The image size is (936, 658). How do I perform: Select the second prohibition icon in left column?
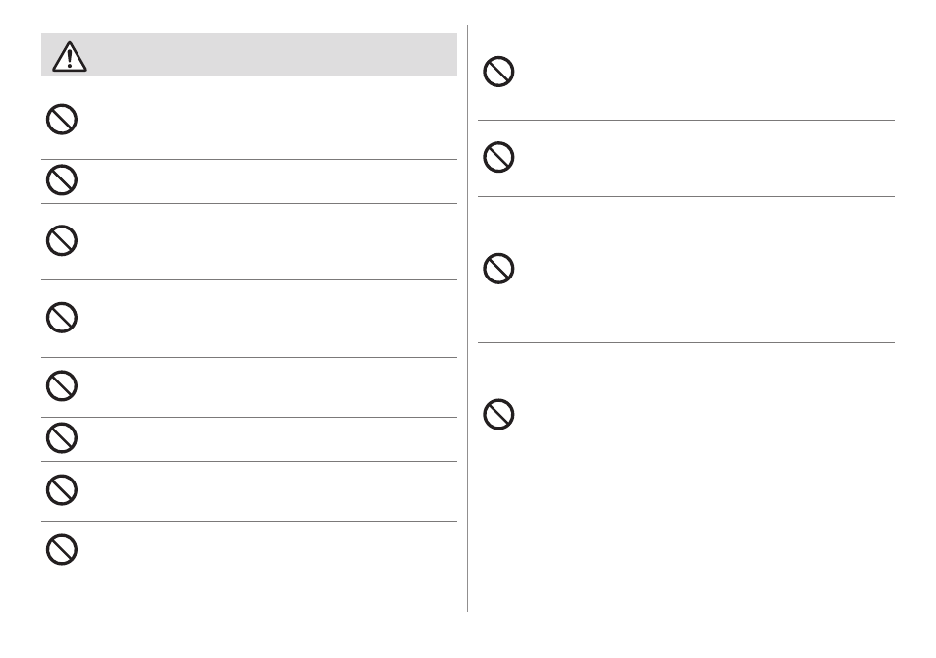click(x=62, y=179)
